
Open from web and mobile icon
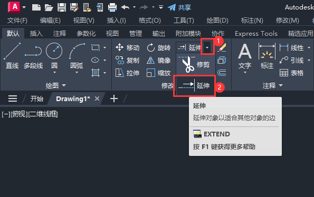(87, 7)
